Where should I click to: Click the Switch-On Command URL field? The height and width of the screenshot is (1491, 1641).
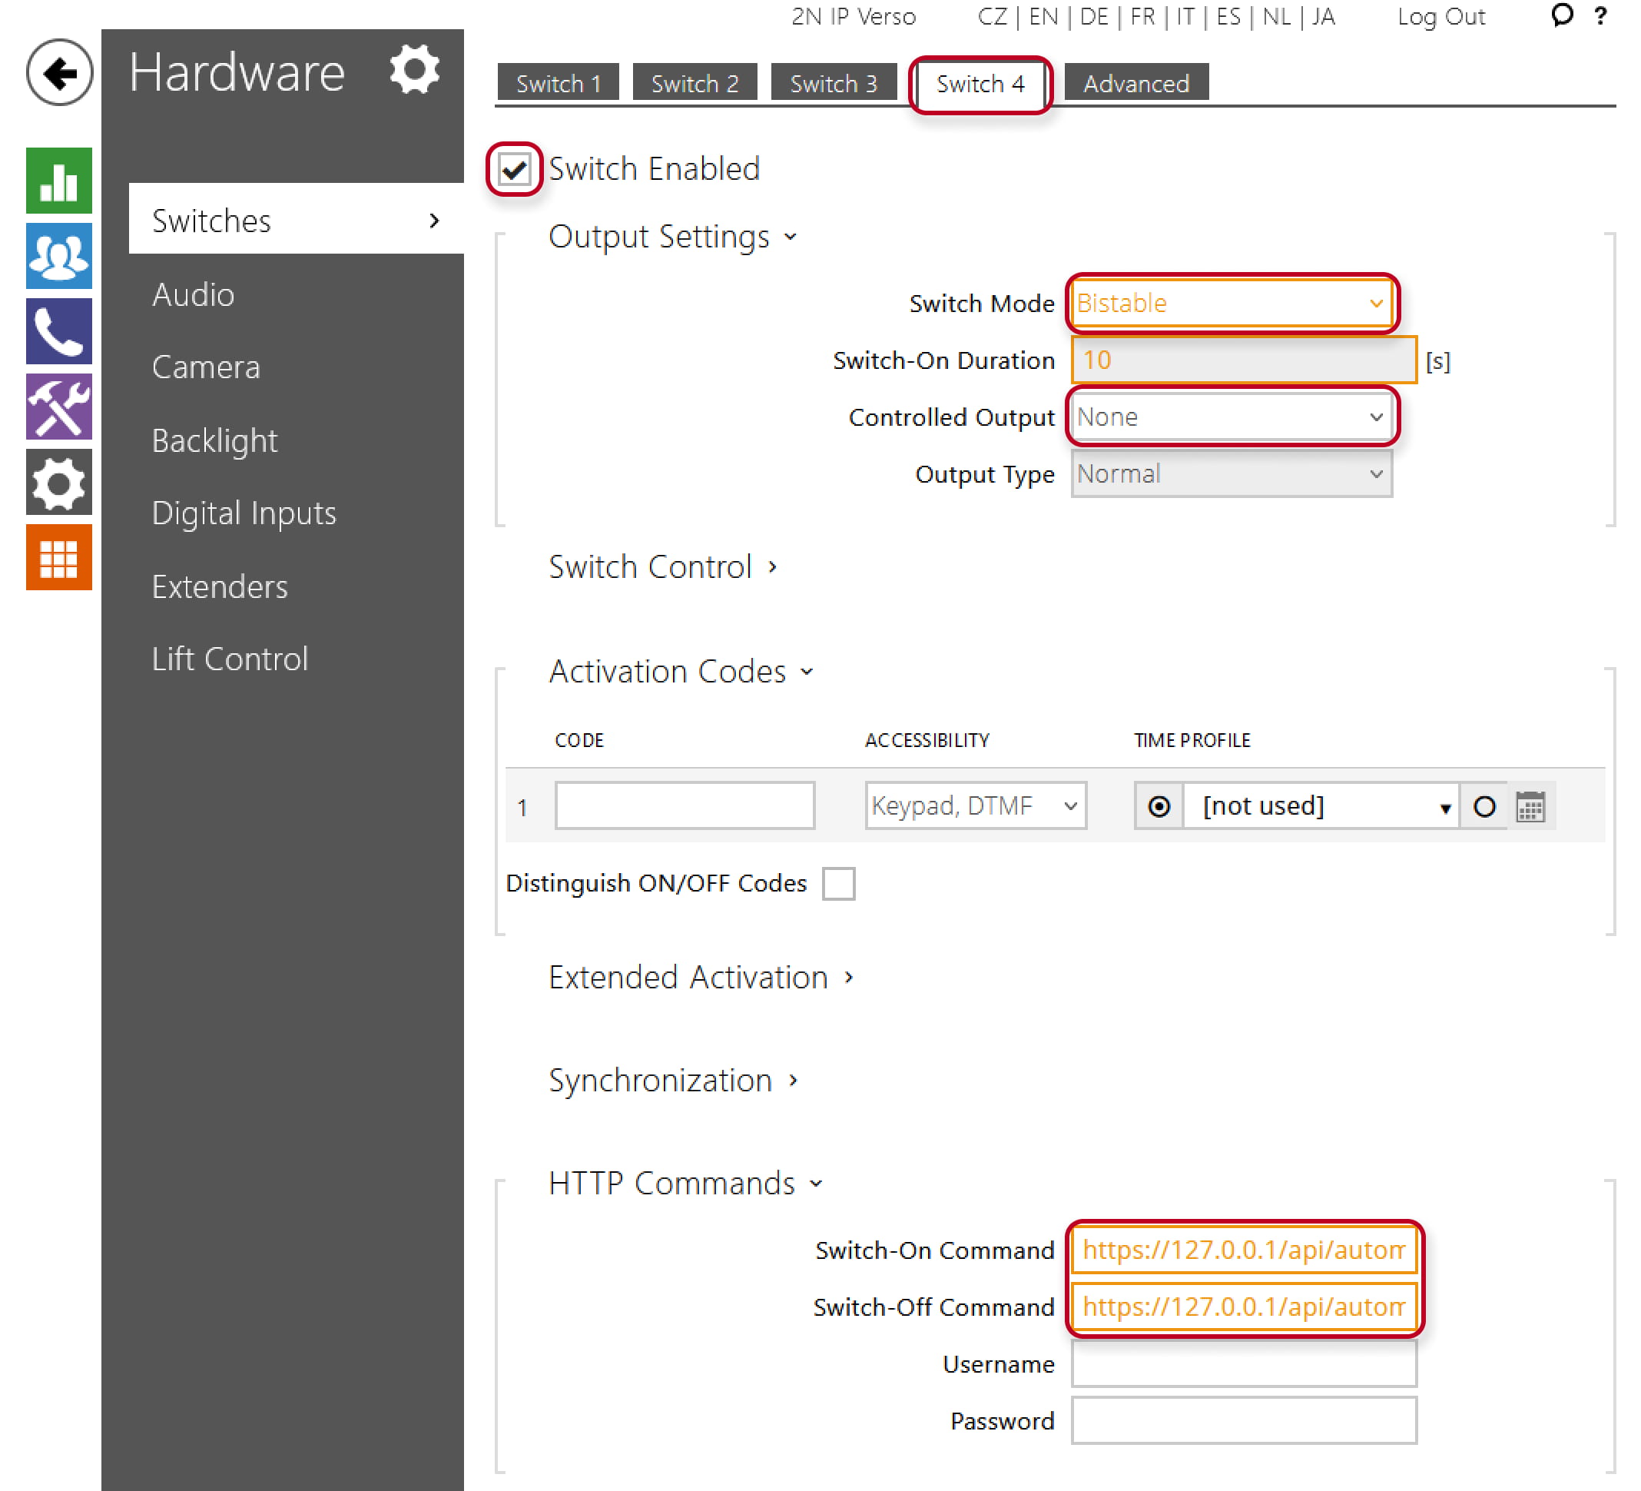[1244, 1250]
